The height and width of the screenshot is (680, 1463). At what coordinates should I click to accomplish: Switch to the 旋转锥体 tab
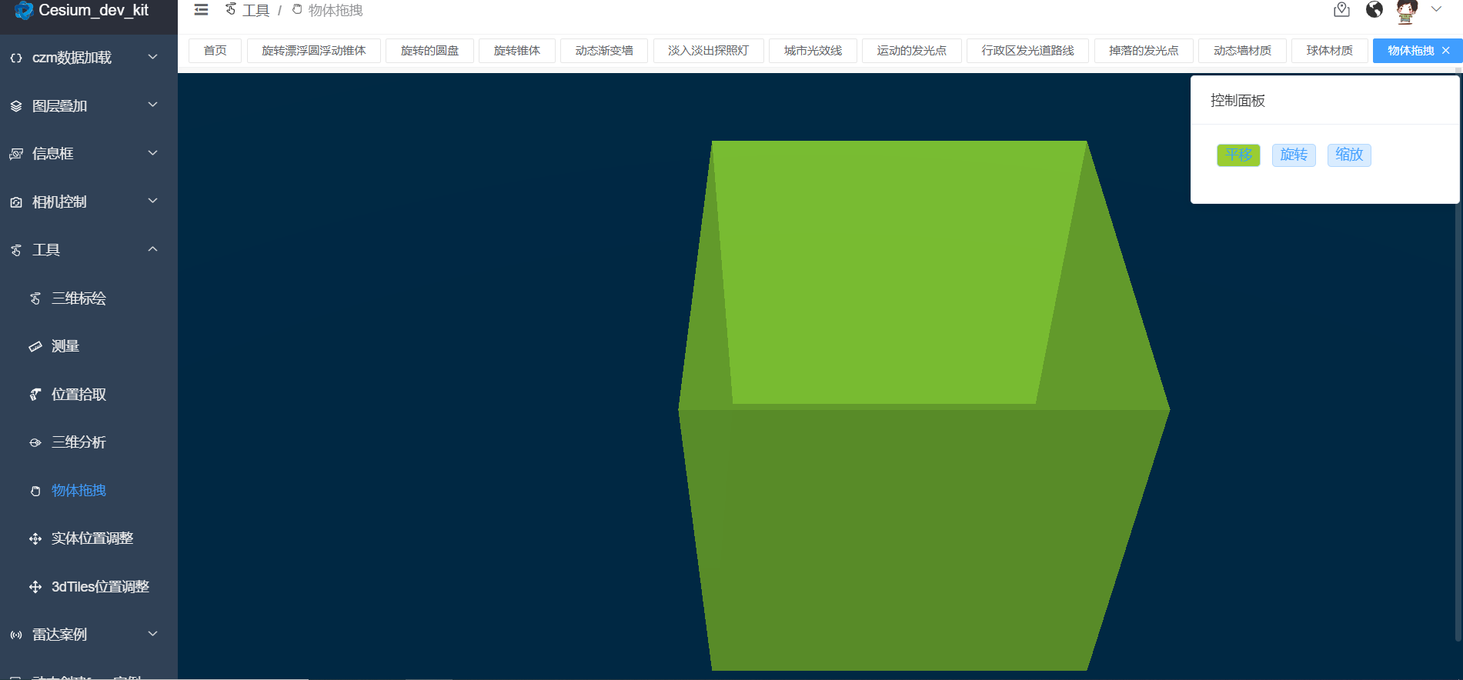coord(517,51)
